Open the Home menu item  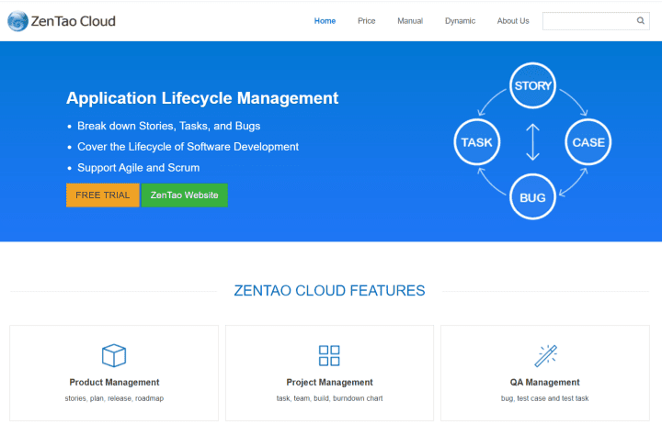click(x=325, y=21)
